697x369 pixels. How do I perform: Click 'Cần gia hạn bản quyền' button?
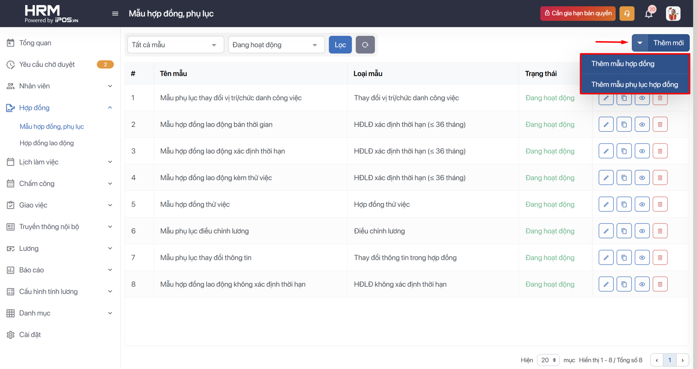pyautogui.click(x=577, y=13)
